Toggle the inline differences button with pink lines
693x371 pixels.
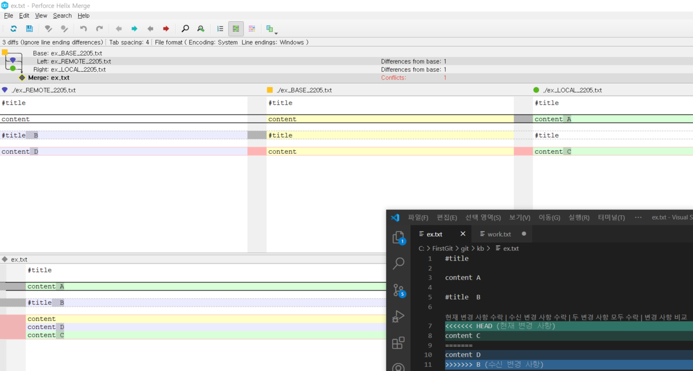point(252,29)
